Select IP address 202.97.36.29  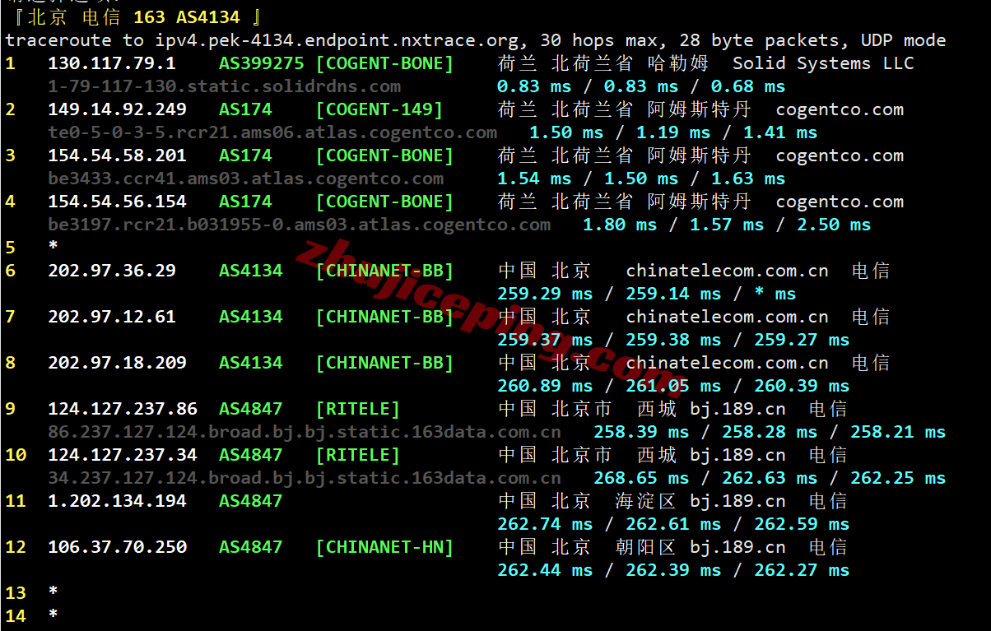112,271
